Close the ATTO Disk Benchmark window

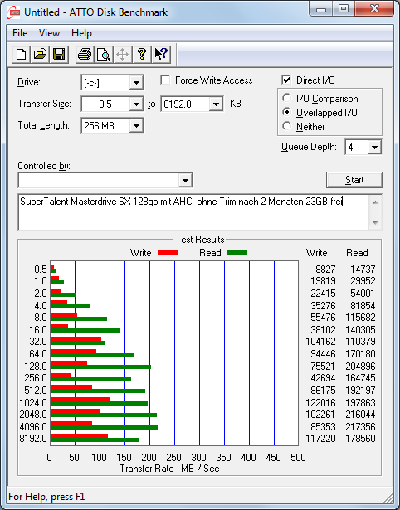pos(374,9)
